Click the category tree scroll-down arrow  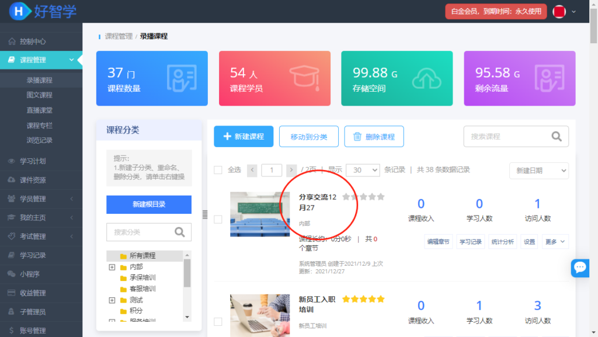pos(187,317)
